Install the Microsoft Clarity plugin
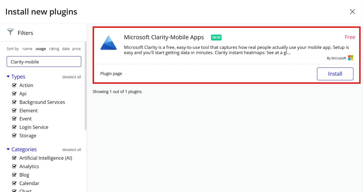 [x=335, y=74]
